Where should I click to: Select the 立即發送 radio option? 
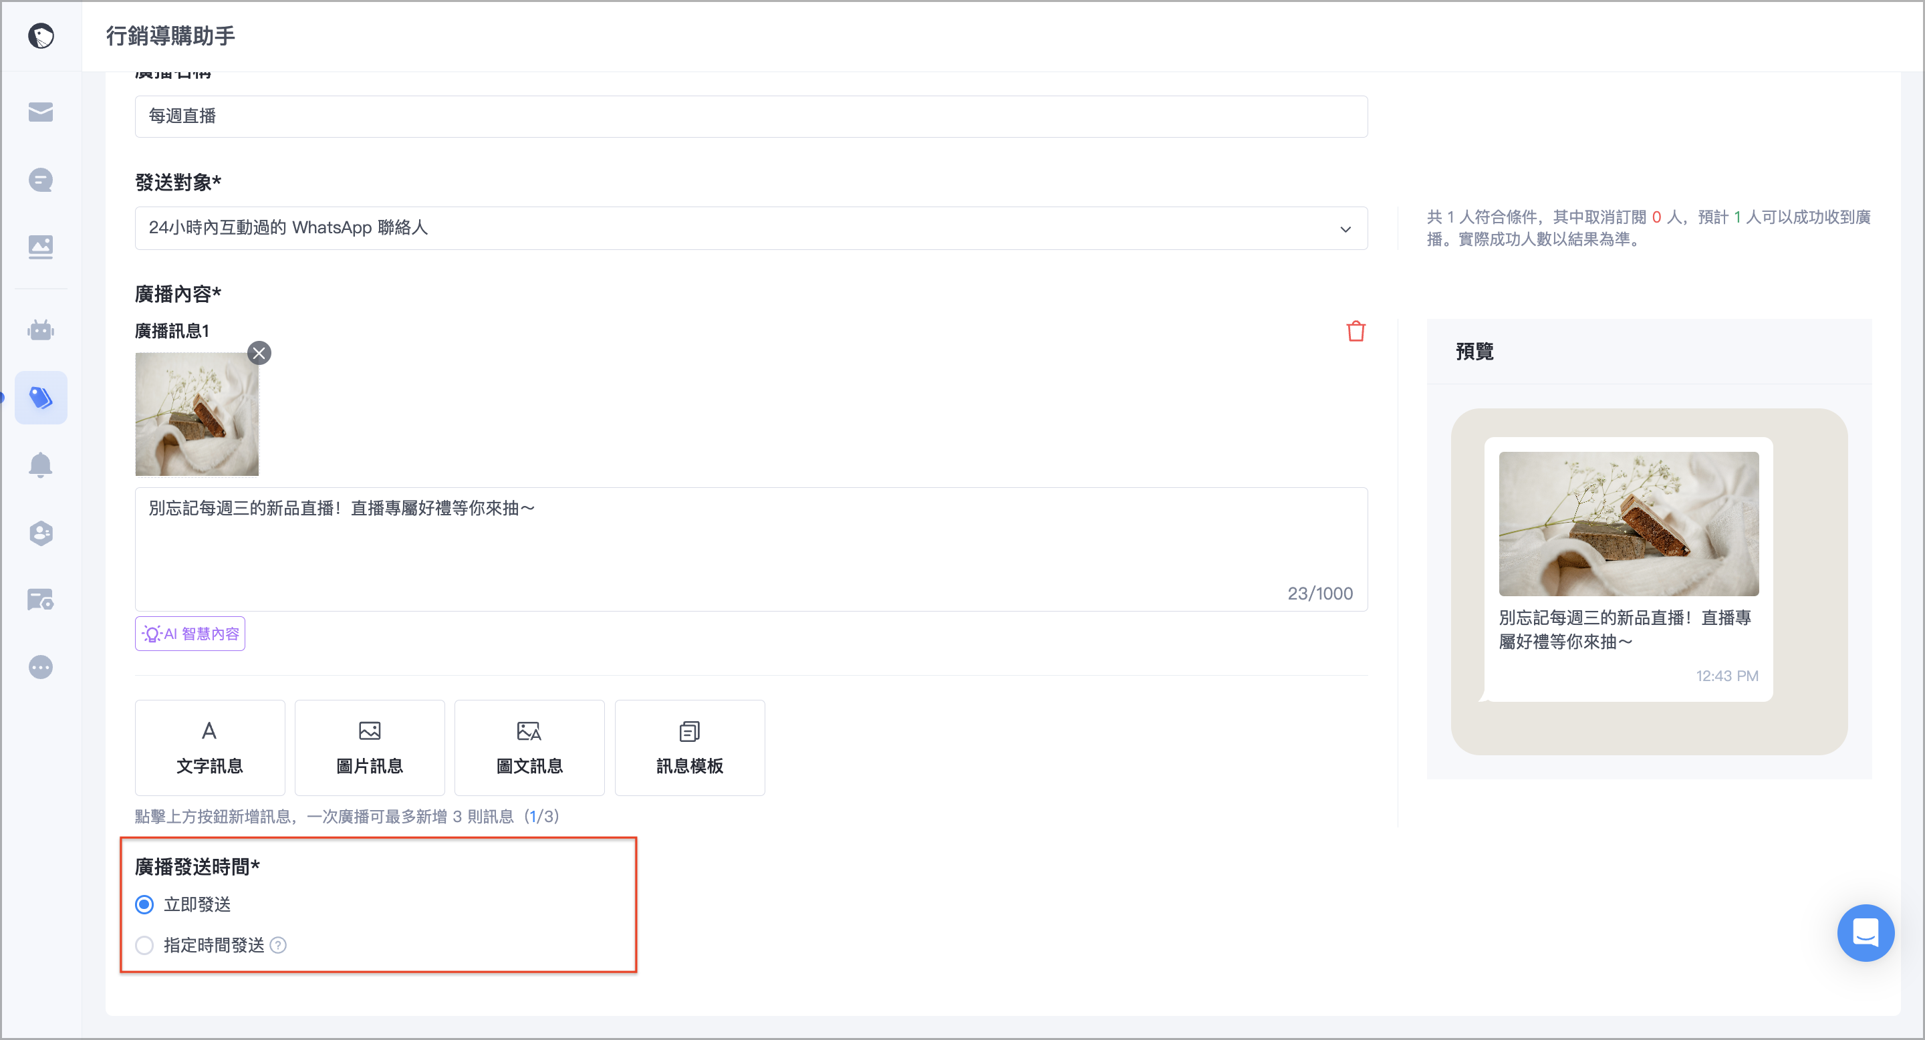click(x=144, y=905)
